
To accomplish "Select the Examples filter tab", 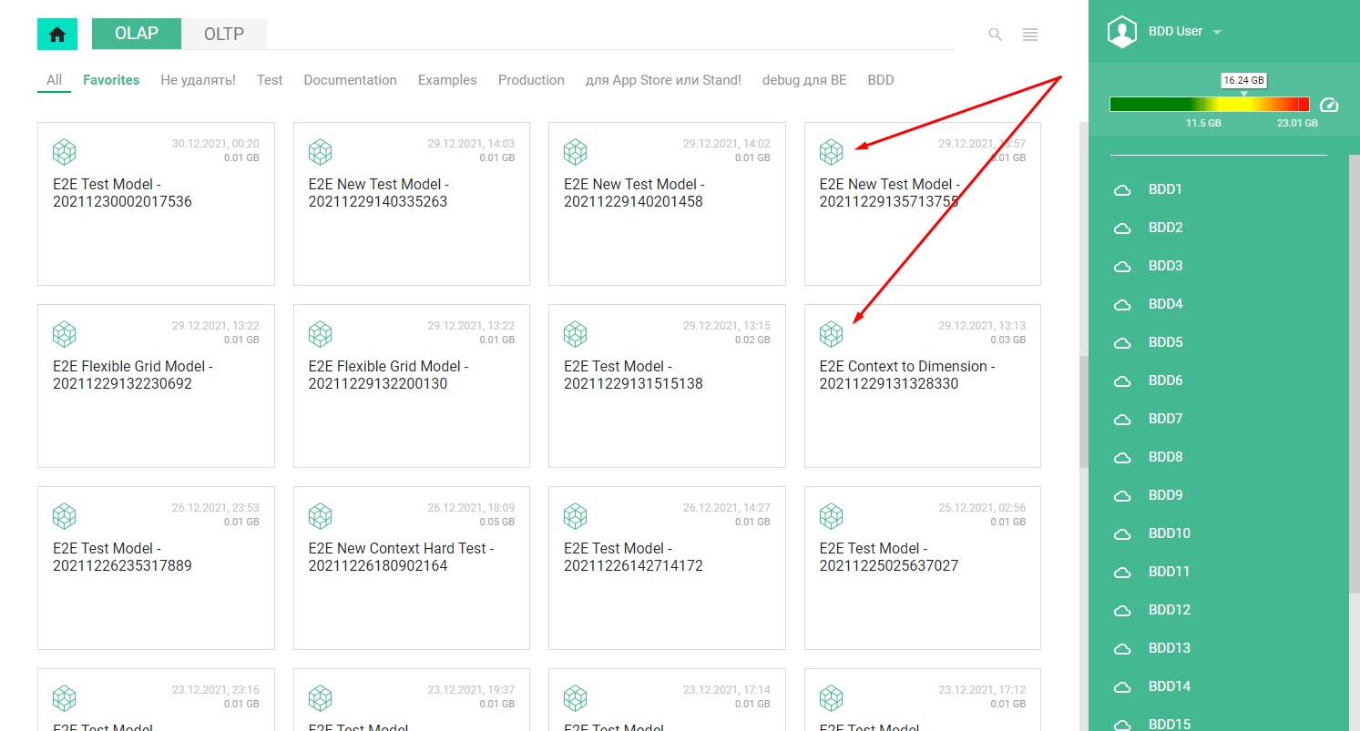I will (447, 80).
